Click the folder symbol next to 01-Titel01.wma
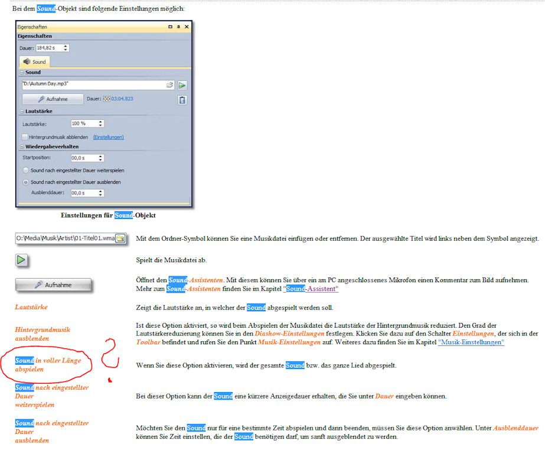Viewport: 545px width, 454px height. [120, 239]
